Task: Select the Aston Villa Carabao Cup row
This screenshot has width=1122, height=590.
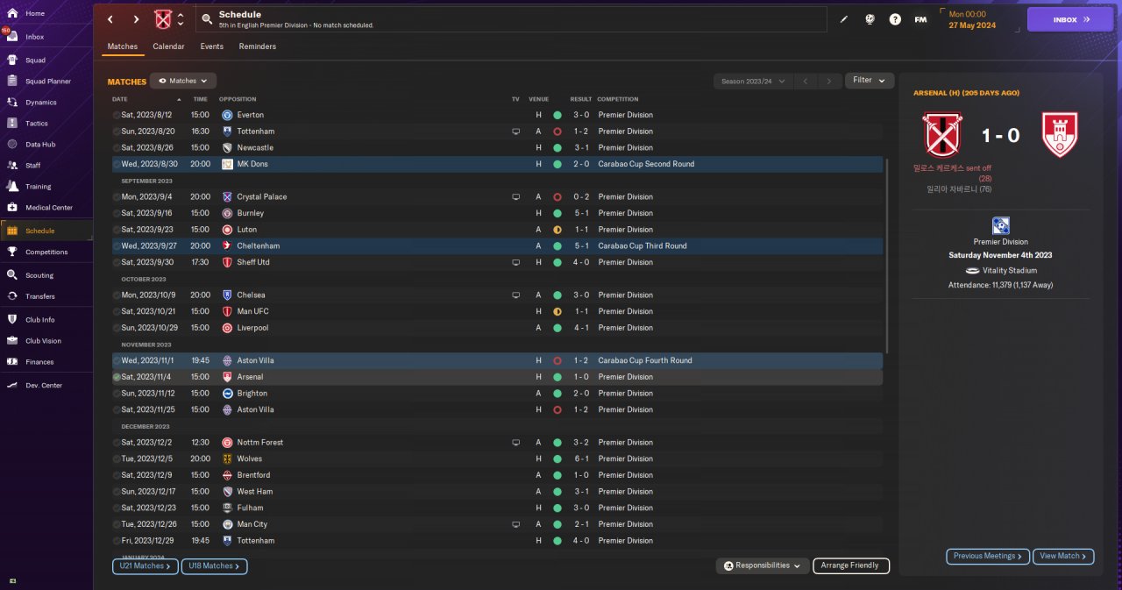Action: click(x=497, y=360)
